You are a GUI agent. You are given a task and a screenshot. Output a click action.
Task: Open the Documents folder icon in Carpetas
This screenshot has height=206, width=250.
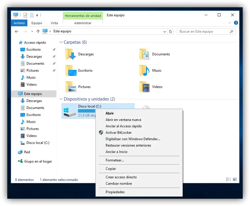click(x=144, y=54)
